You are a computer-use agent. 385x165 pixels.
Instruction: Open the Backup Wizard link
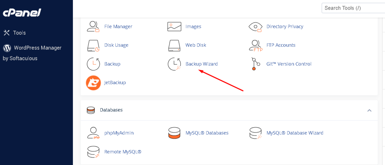[x=202, y=64]
